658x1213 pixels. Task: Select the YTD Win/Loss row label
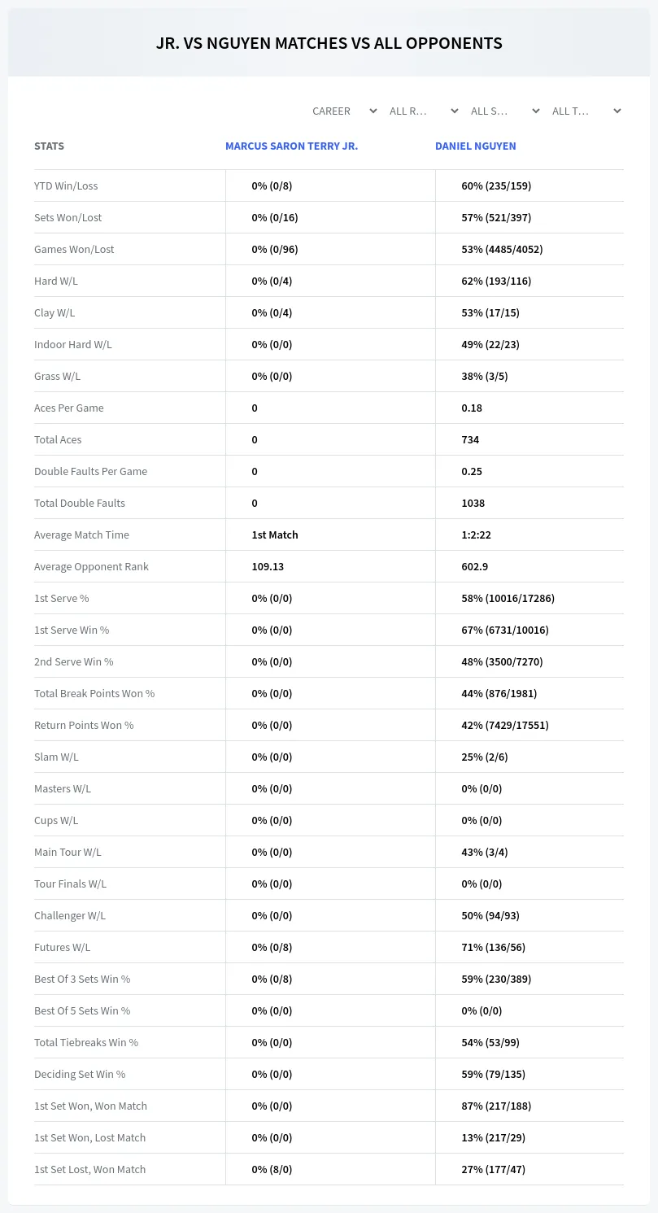click(66, 185)
